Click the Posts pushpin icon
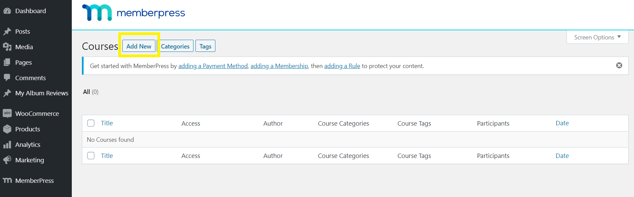 click(7, 31)
